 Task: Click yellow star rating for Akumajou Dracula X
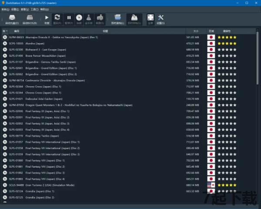tap(227, 37)
